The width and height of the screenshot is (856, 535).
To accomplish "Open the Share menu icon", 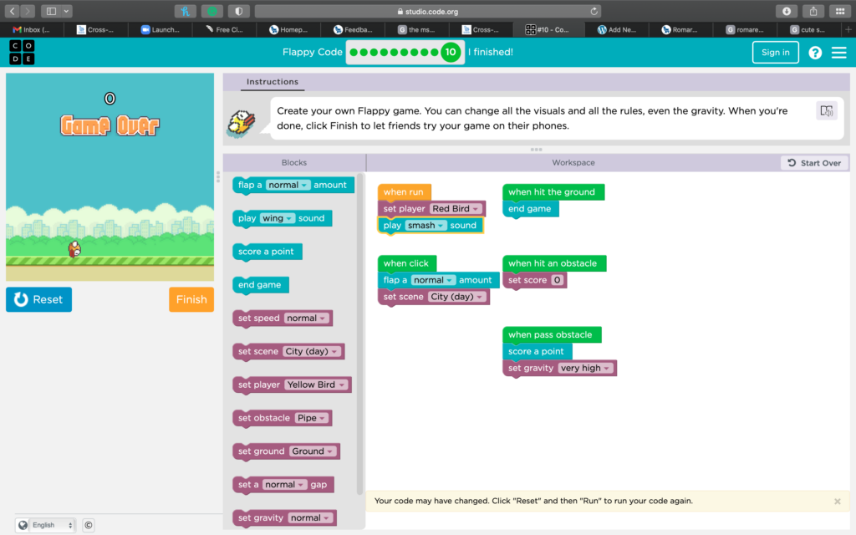I will [x=813, y=11].
